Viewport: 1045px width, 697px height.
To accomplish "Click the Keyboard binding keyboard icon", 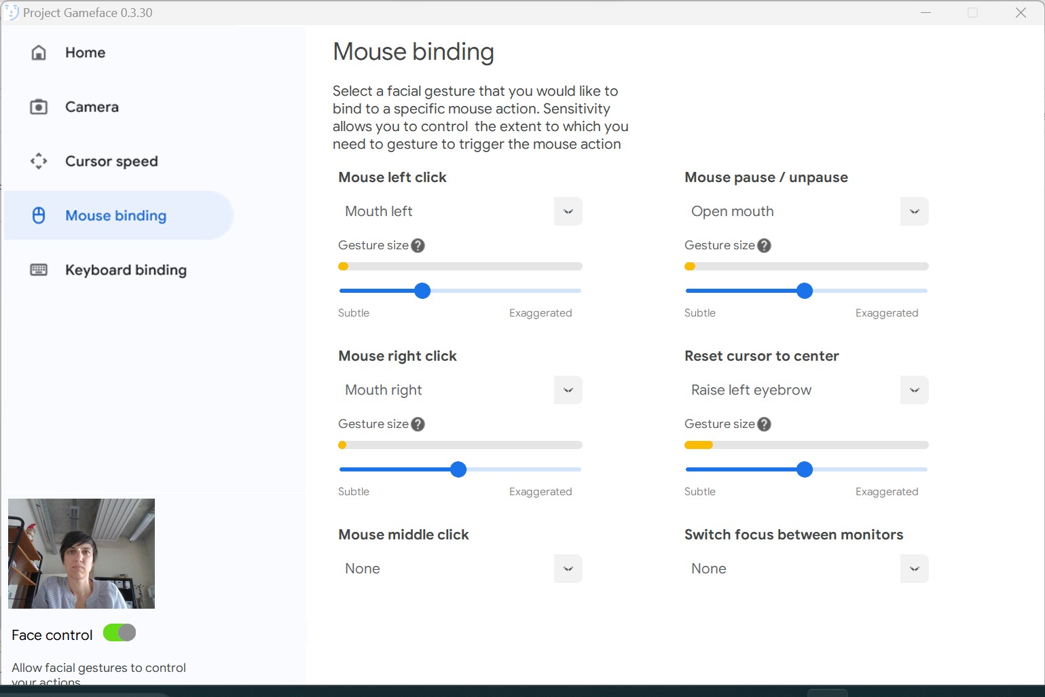I will pos(39,270).
